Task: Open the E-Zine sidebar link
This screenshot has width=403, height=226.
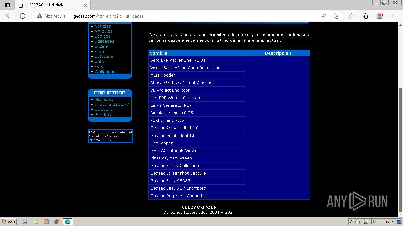Action: pyautogui.click(x=101, y=46)
